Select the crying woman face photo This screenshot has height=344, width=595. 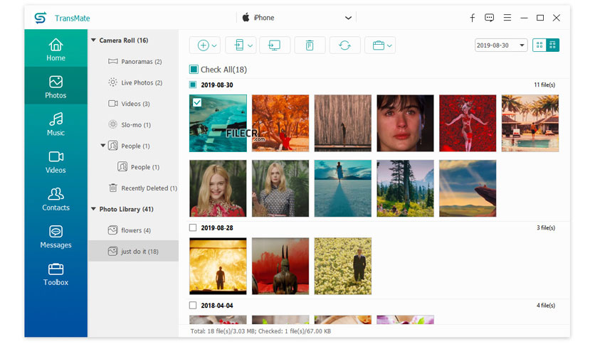tap(405, 123)
